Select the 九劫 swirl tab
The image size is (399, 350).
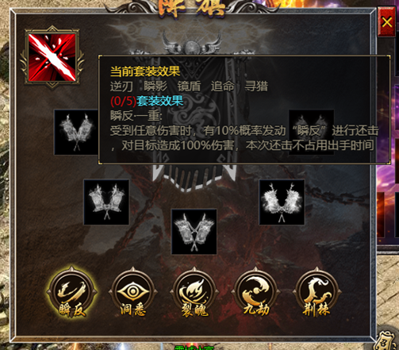point(255,293)
